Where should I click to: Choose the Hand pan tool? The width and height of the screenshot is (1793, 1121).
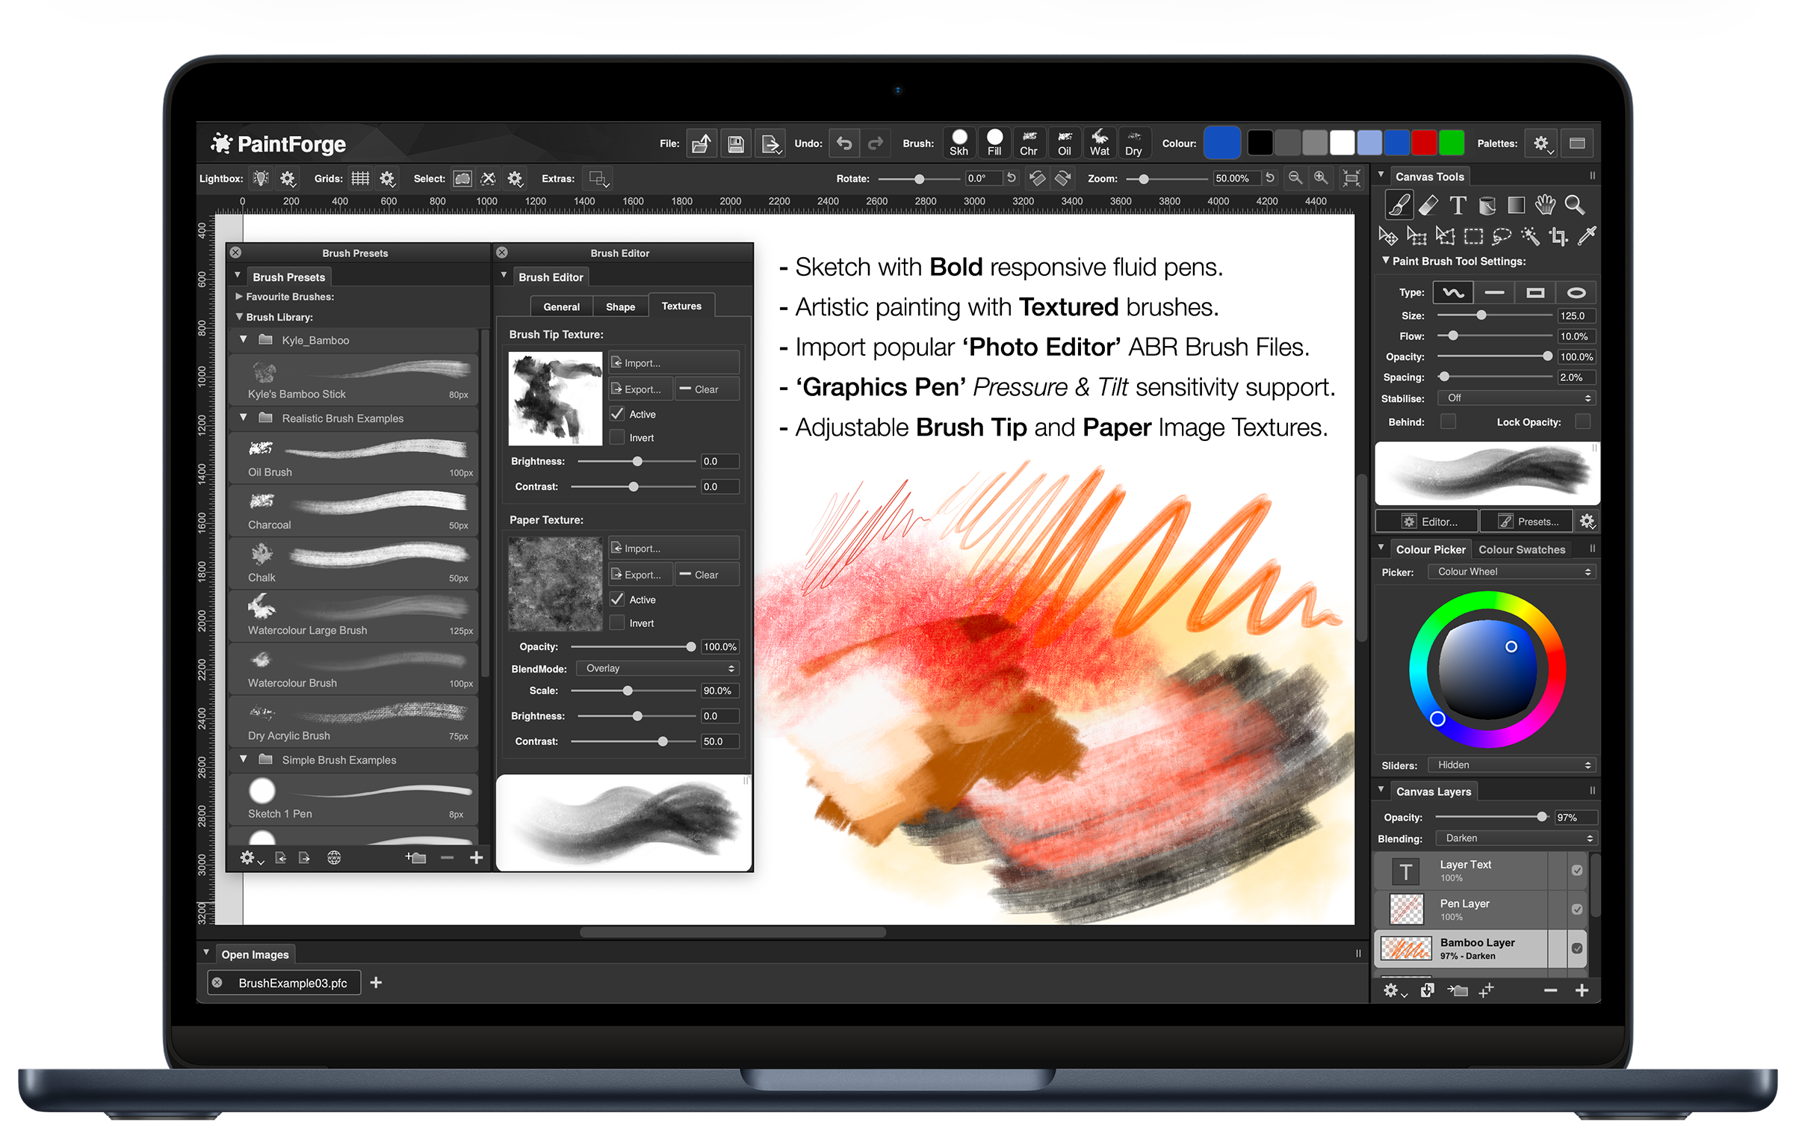click(x=1544, y=206)
